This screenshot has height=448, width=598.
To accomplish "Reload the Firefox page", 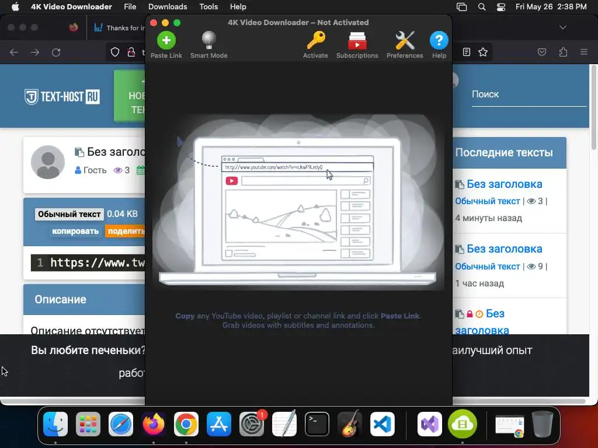I will [56, 52].
